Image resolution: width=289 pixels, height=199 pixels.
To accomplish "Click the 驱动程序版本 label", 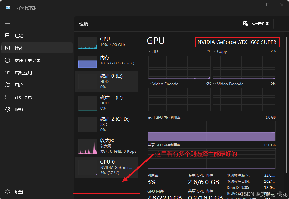I will tap(238, 175).
